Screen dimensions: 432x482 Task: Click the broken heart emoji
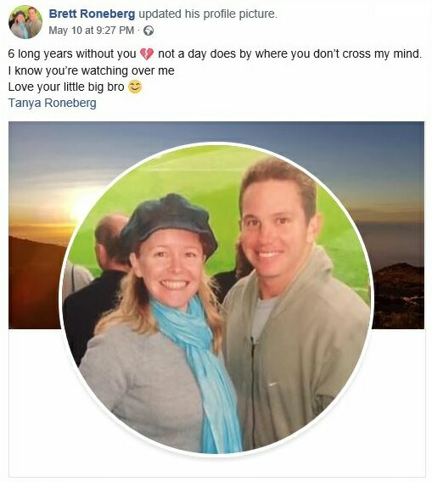147,54
